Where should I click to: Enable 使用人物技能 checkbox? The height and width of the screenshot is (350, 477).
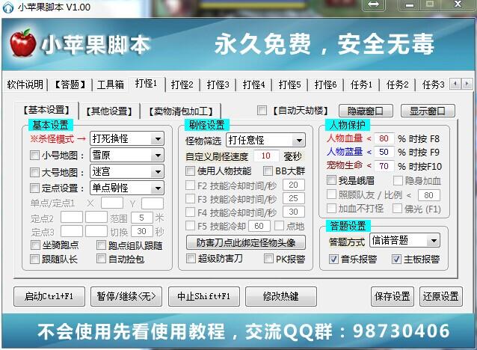pyautogui.click(x=190, y=171)
